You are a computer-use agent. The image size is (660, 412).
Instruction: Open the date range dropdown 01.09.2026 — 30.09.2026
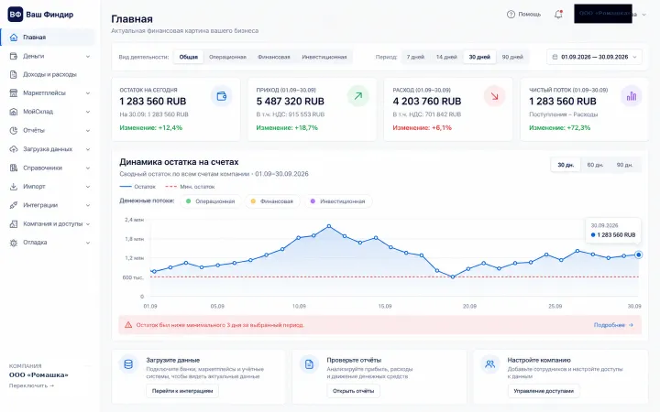click(594, 57)
